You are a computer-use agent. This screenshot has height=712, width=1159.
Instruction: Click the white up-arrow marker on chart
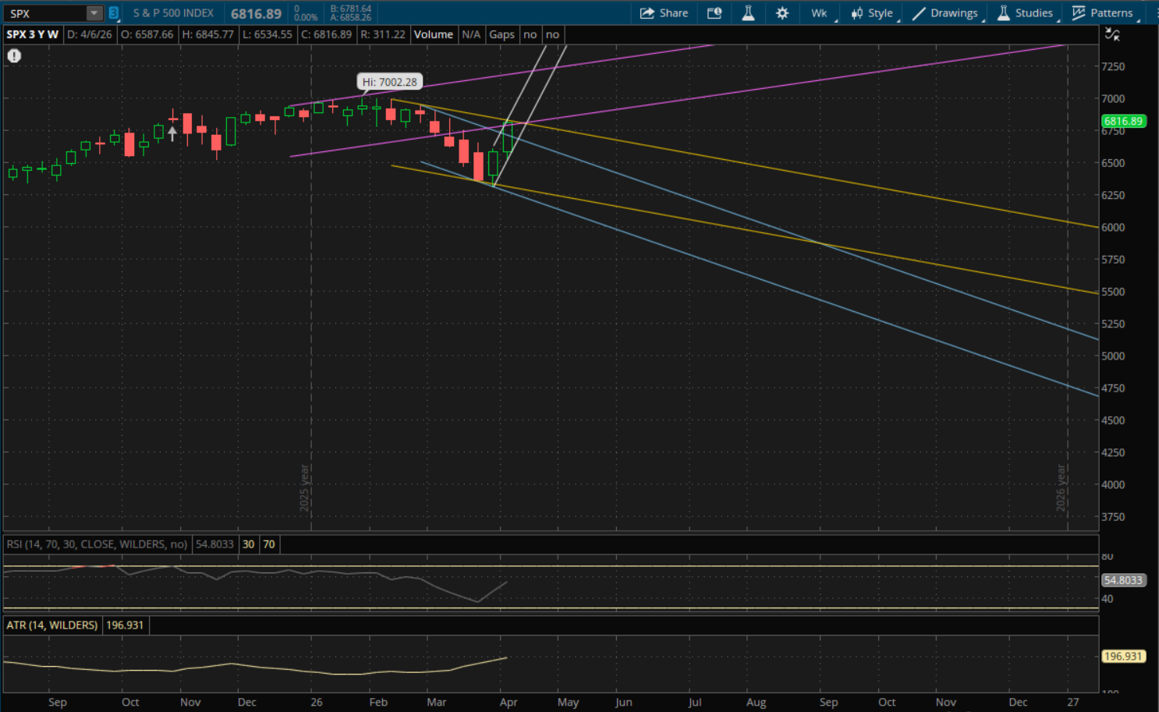(172, 134)
